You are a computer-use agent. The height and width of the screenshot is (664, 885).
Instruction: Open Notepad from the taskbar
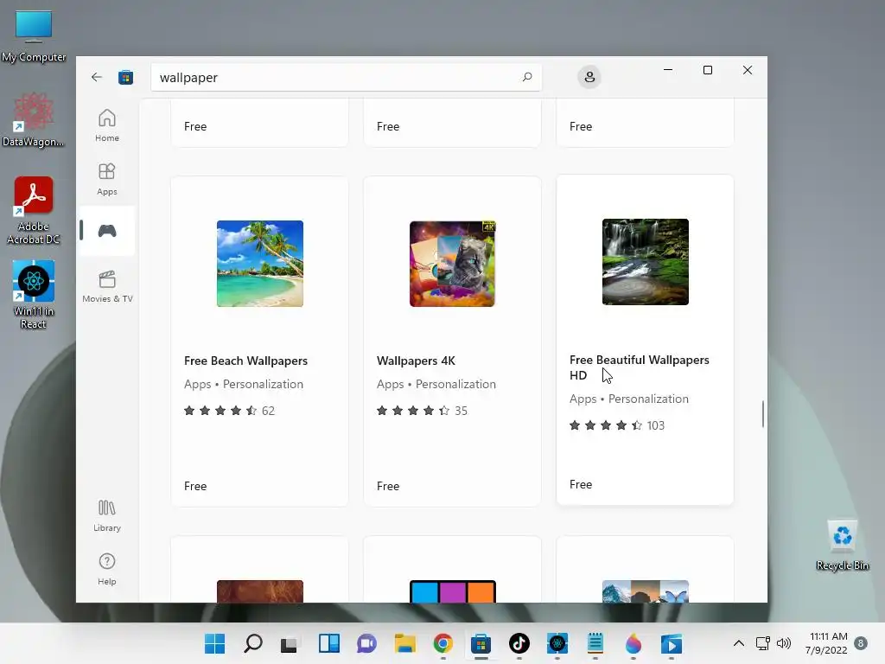[595, 643]
